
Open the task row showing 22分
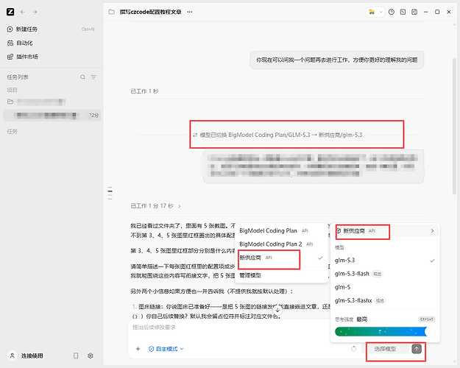pos(52,116)
